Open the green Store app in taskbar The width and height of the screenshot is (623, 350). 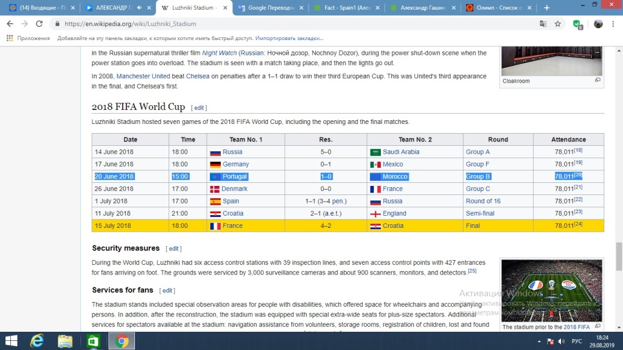93,341
